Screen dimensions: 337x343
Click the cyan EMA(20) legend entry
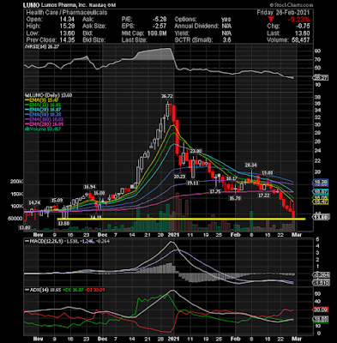(x=43, y=110)
